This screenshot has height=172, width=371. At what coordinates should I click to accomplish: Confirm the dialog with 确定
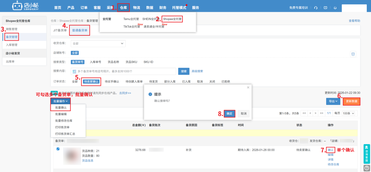point(229,113)
